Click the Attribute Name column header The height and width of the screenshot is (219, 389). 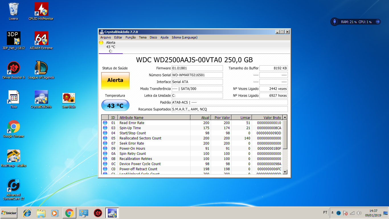click(x=154, y=117)
